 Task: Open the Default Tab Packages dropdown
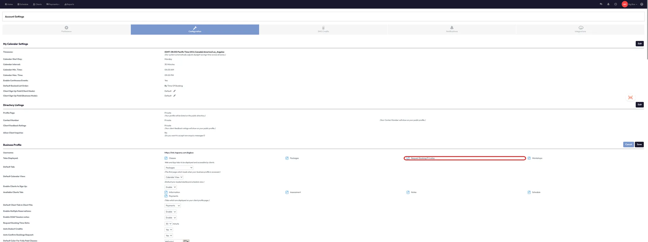pos(179,168)
